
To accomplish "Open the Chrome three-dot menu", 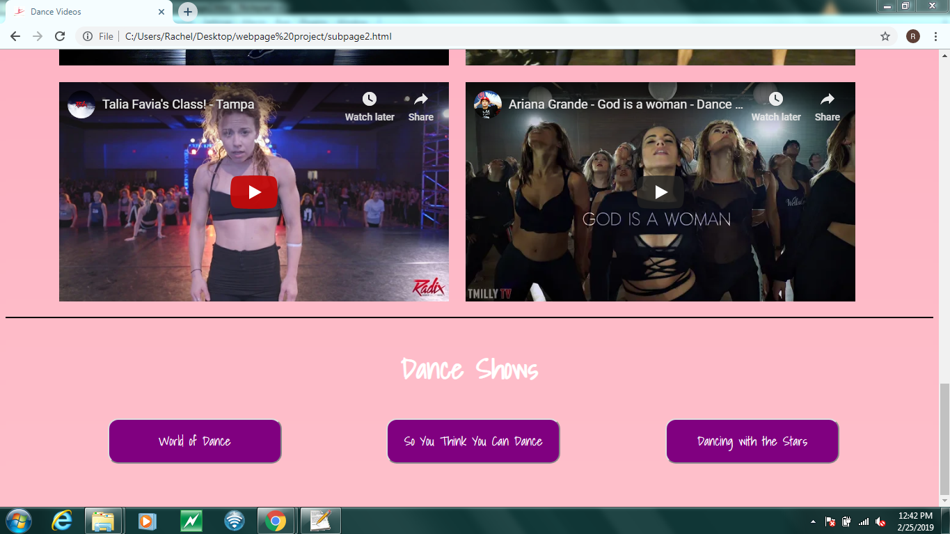I will pos(935,36).
